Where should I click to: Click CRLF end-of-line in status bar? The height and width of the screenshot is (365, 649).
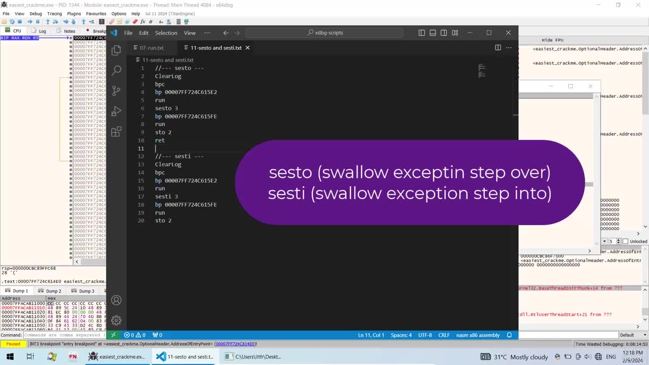point(444,335)
